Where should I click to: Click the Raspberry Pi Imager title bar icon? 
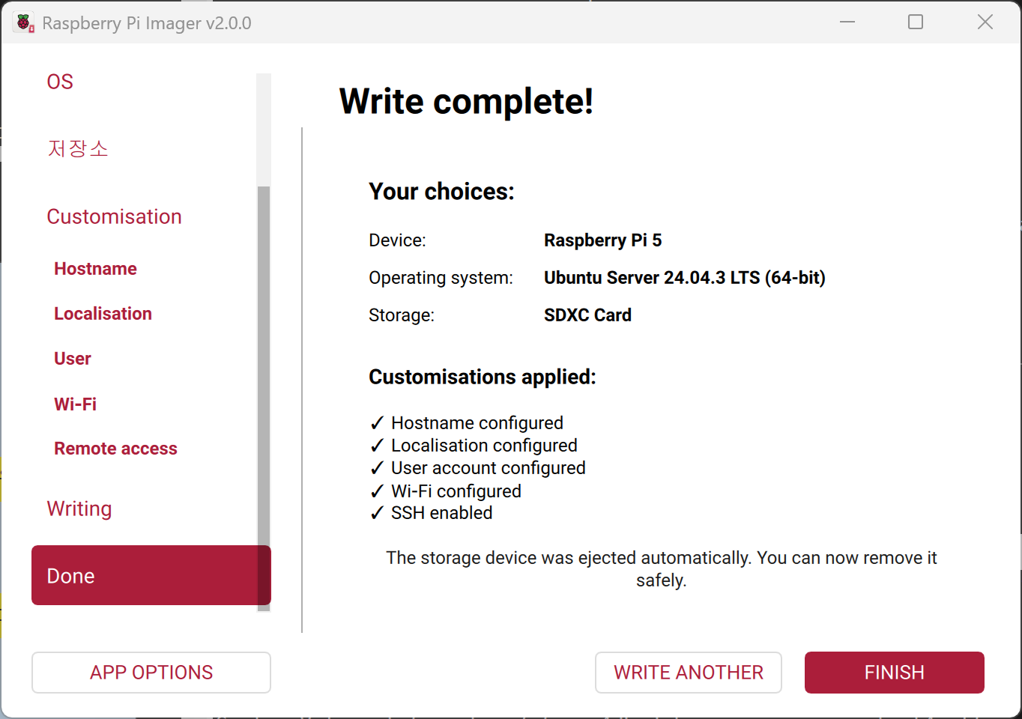(x=25, y=22)
